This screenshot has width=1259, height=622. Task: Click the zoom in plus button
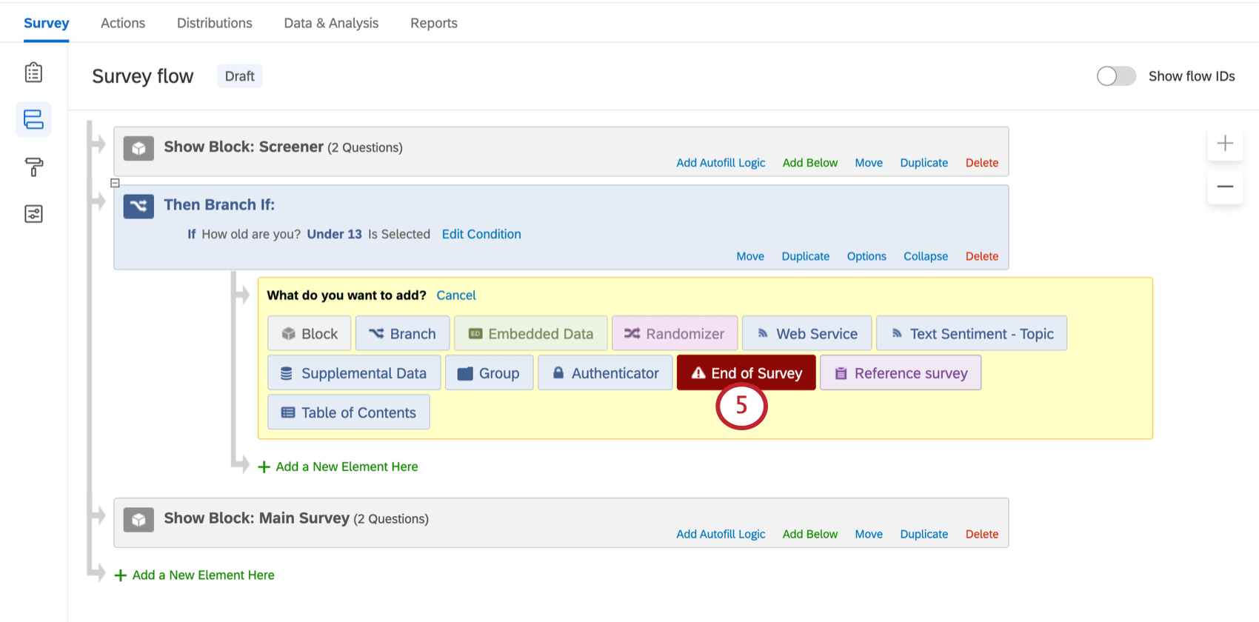[1225, 143]
